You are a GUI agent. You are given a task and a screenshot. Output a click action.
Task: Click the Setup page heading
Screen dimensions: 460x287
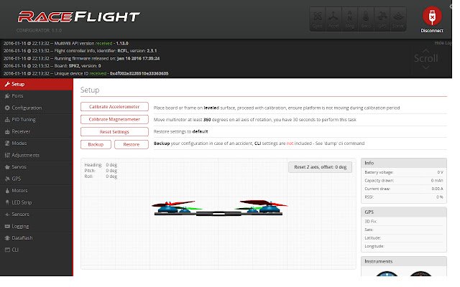click(x=90, y=90)
